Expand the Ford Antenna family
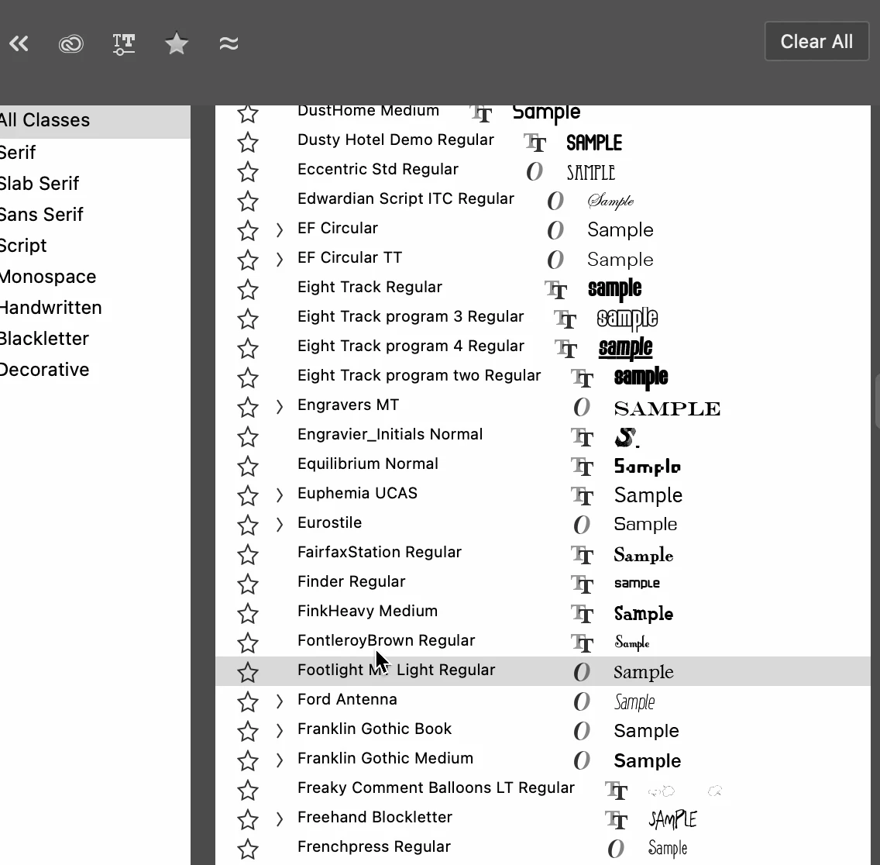880x865 pixels. 280,701
